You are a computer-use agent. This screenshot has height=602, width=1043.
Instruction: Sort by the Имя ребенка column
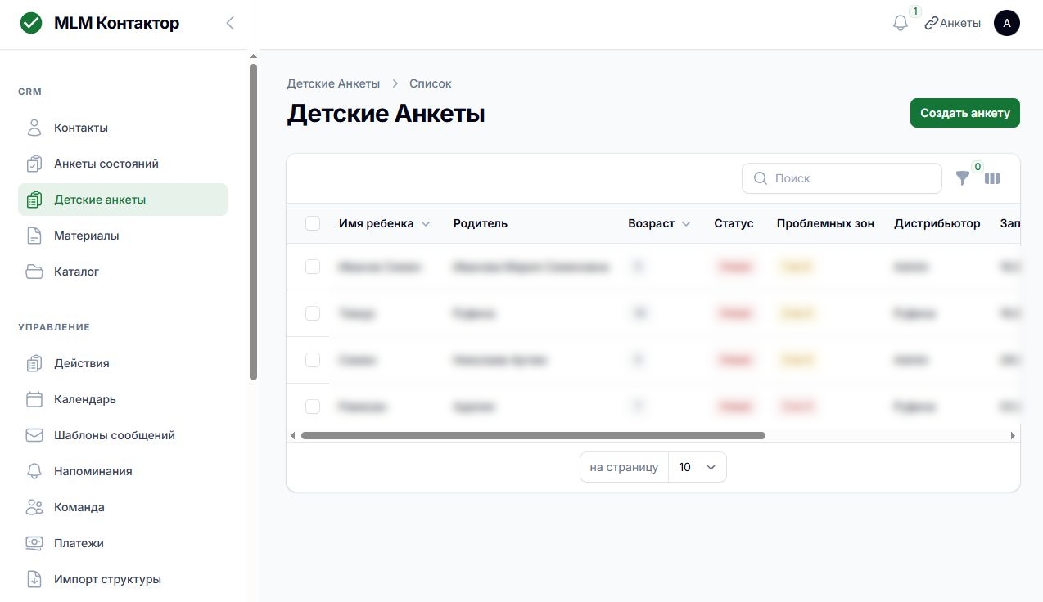click(384, 223)
